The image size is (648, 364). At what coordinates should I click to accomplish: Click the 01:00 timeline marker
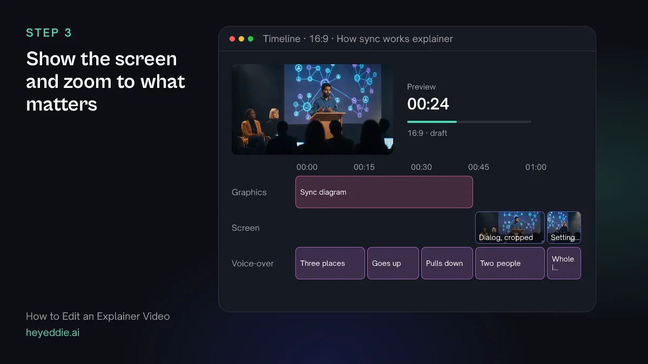pyautogui.click(x=536, y=167)
